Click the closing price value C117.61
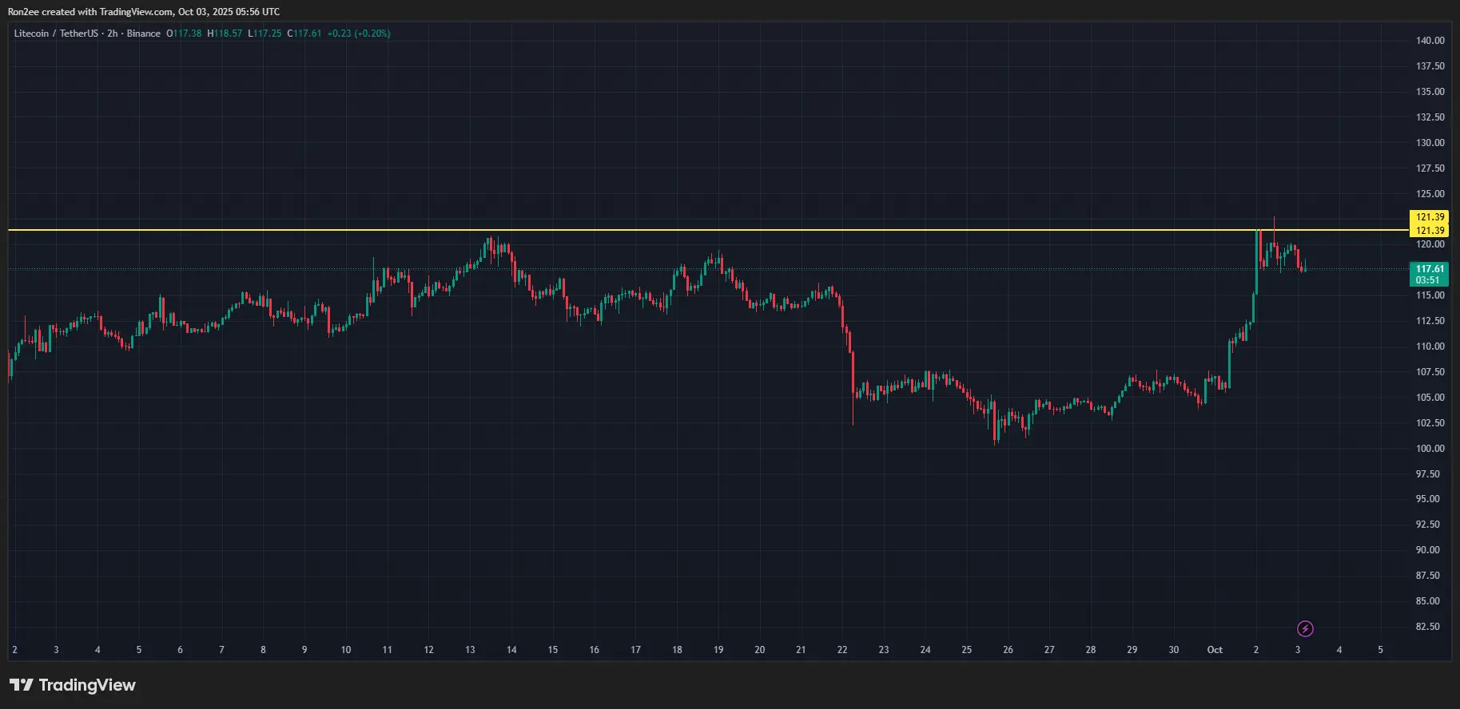The image size is (1460, 709). (x=304, y=34)
